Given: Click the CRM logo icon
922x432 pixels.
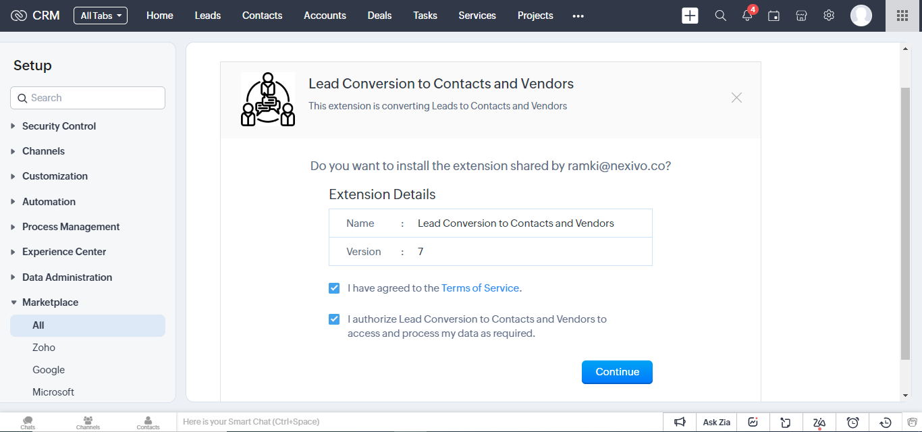Looking at the screenshot, I should 19,16.
